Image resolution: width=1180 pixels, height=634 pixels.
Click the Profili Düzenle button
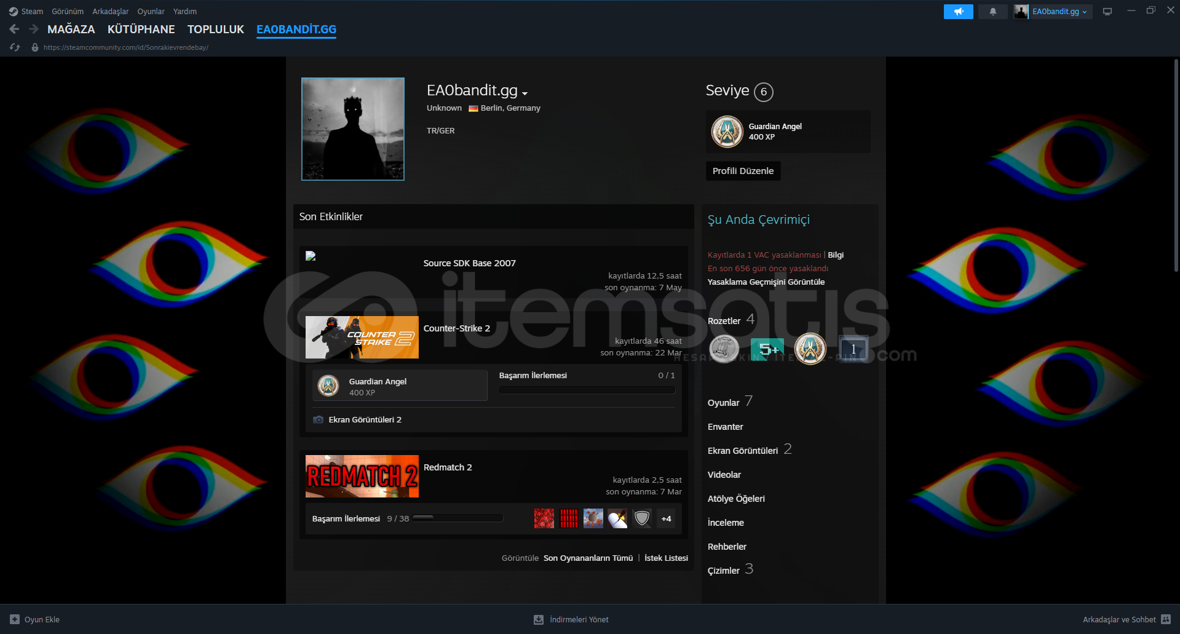[x=743, y=171]
